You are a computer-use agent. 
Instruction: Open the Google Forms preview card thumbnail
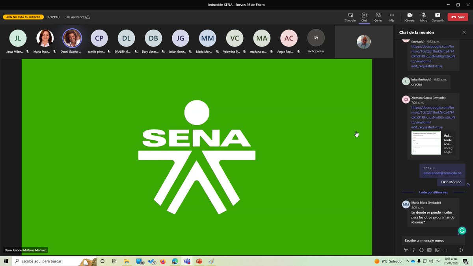pos(426,143)
